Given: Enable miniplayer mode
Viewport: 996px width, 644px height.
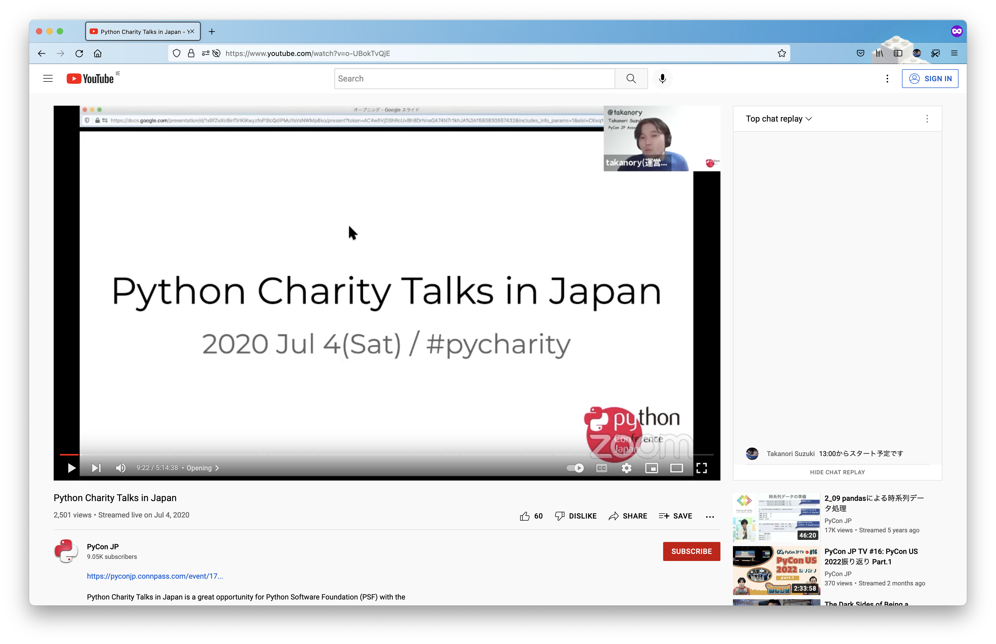Looking at the screenshot, I should tap(651, 468).
